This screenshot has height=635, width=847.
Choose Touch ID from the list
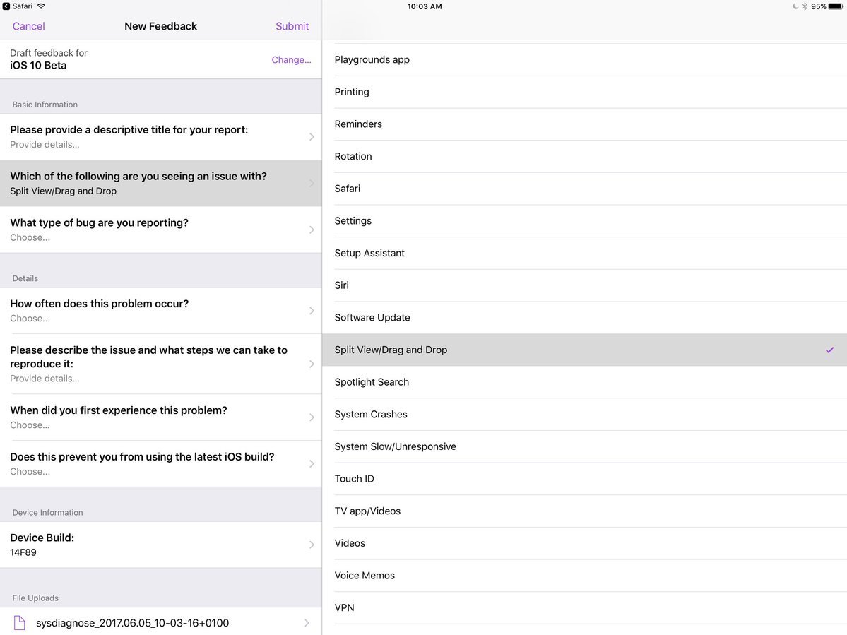pos(354,479)
